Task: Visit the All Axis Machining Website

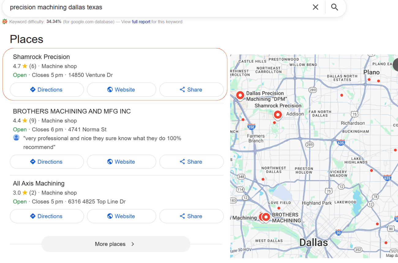Action: pyautogui.click(x=122, y=216)
